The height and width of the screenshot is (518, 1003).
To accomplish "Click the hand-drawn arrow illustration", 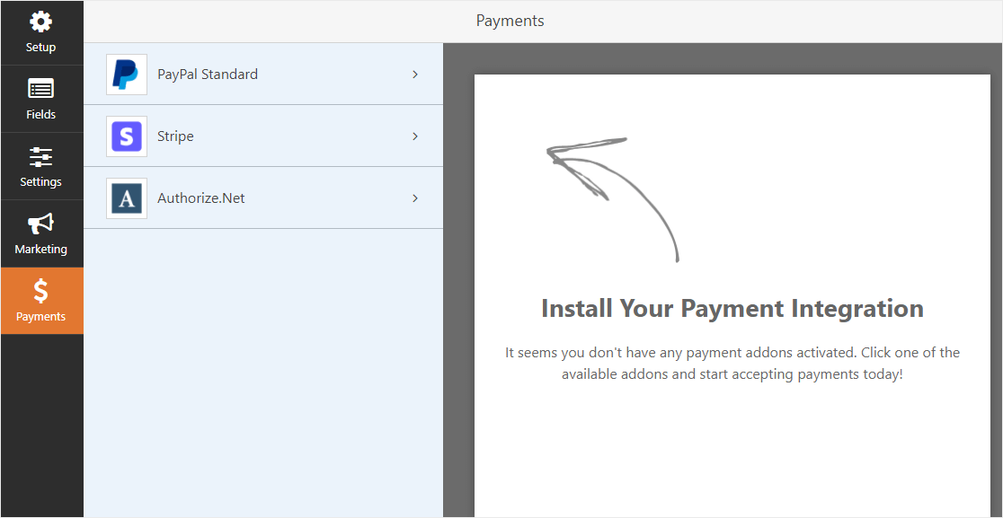I will [611, 193].
